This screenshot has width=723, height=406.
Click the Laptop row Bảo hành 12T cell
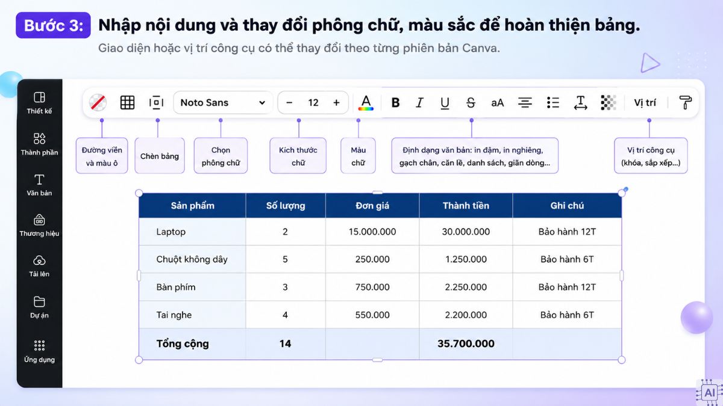567,232
